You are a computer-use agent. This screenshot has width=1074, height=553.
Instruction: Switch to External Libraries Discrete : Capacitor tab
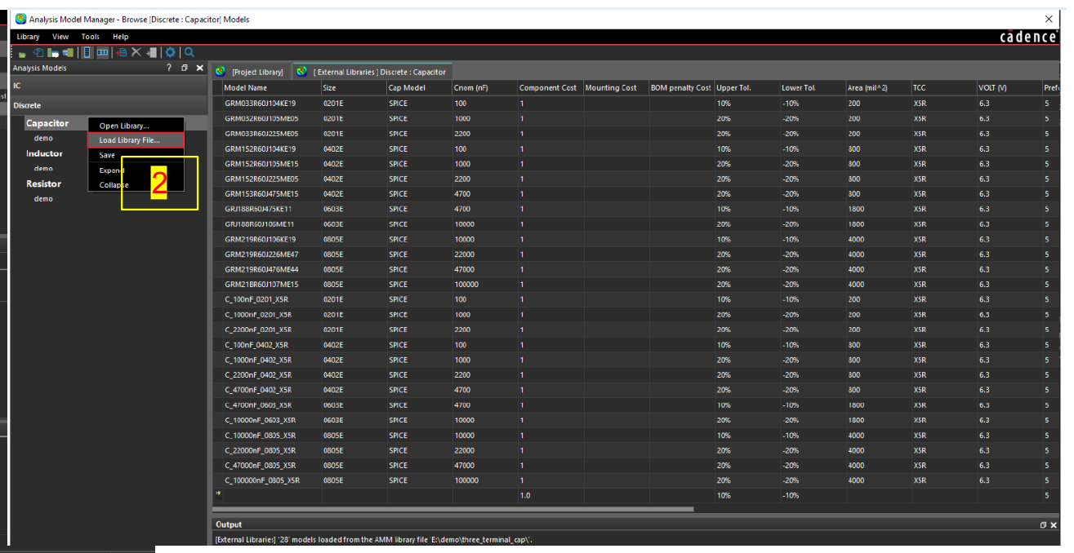coord(372,72)
